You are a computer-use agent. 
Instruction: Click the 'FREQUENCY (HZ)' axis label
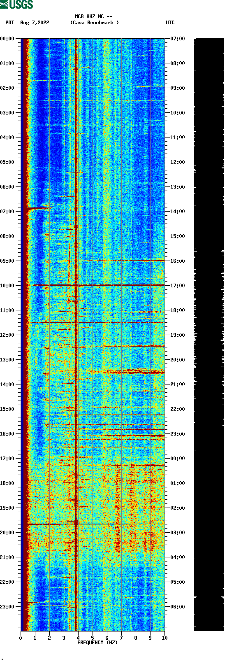97,643
